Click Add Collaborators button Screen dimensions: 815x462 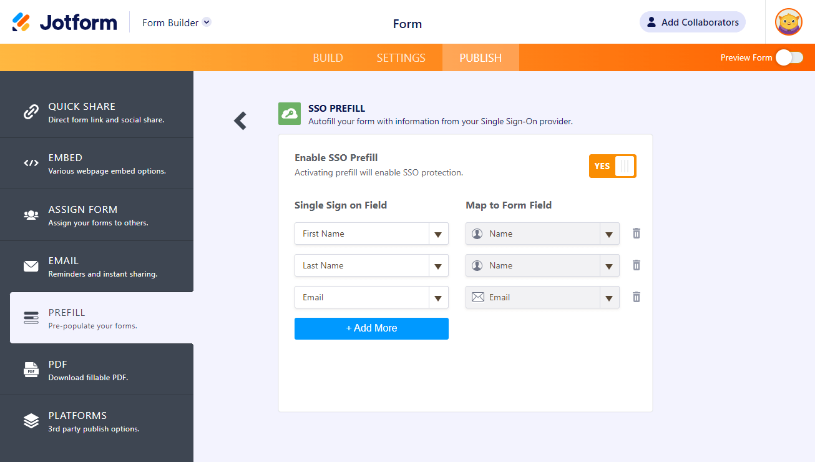tap(692, 22)
